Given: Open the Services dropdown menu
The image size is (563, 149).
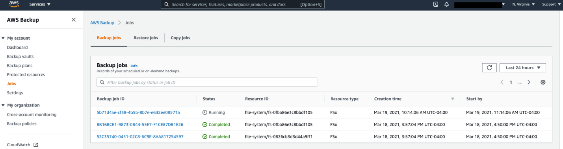Looking at the screenshot, I should pos(40,4).
